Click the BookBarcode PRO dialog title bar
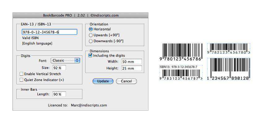The width and height of the screenshot is (263, 123). click(80, 15)
